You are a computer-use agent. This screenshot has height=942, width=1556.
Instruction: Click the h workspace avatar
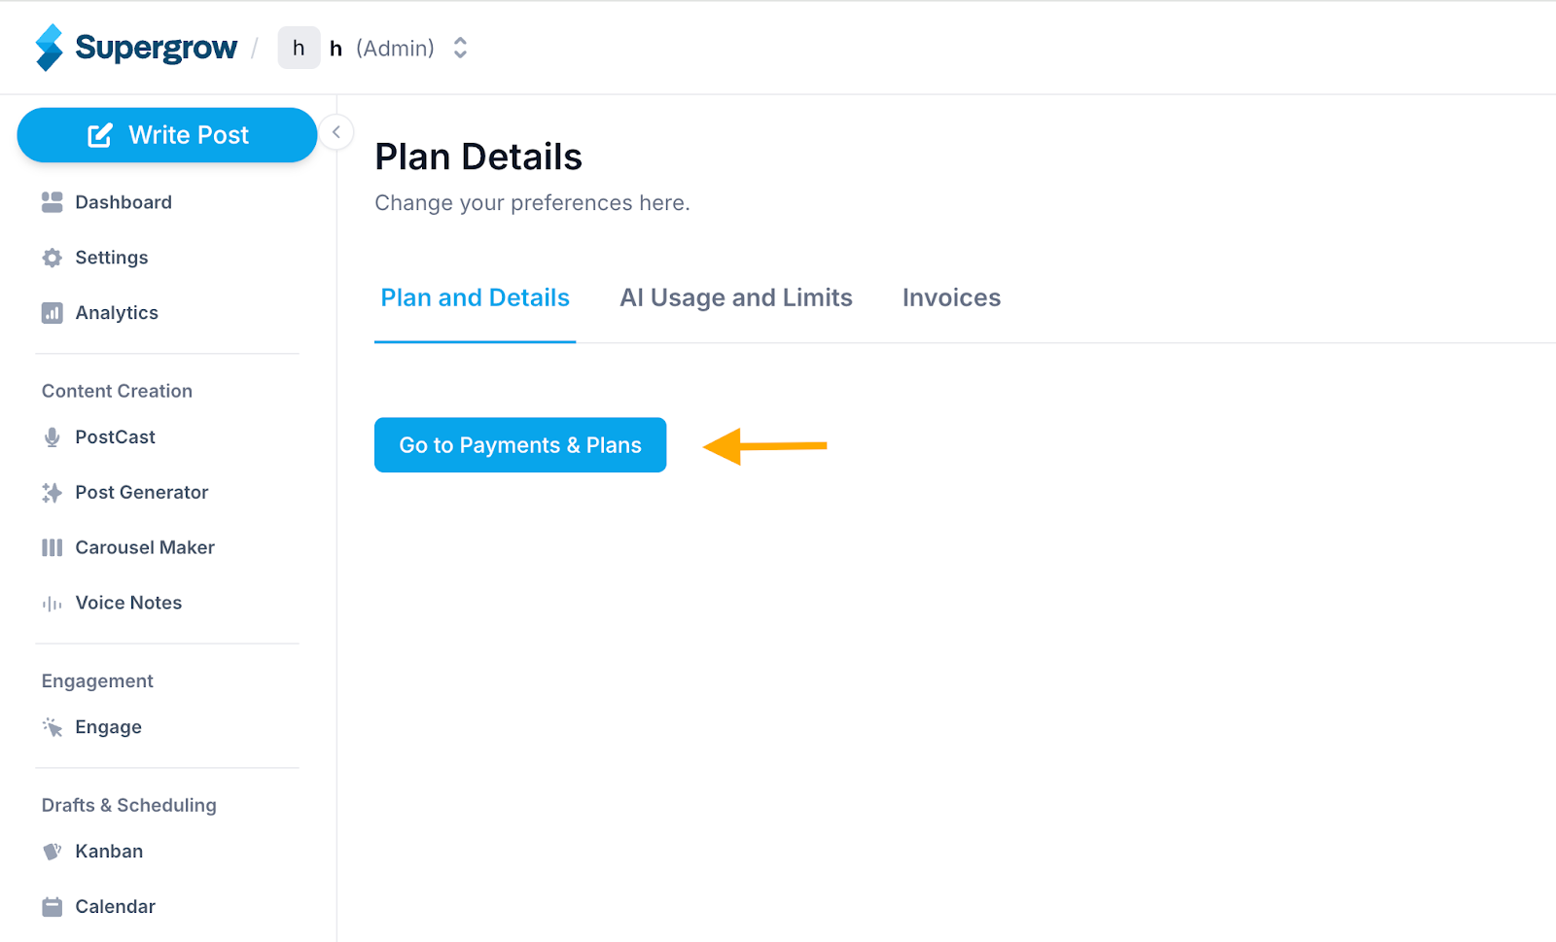(x=299, y=48)
